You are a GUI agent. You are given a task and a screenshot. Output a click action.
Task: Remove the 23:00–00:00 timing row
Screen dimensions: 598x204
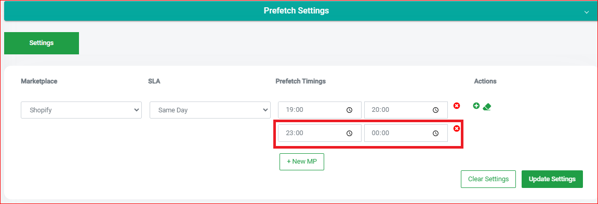coord(457,129)
